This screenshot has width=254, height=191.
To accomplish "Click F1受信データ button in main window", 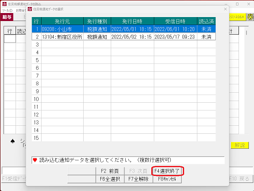I will coord(14,179).
